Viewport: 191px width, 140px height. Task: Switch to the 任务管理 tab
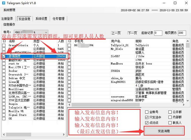click(58, 19)
